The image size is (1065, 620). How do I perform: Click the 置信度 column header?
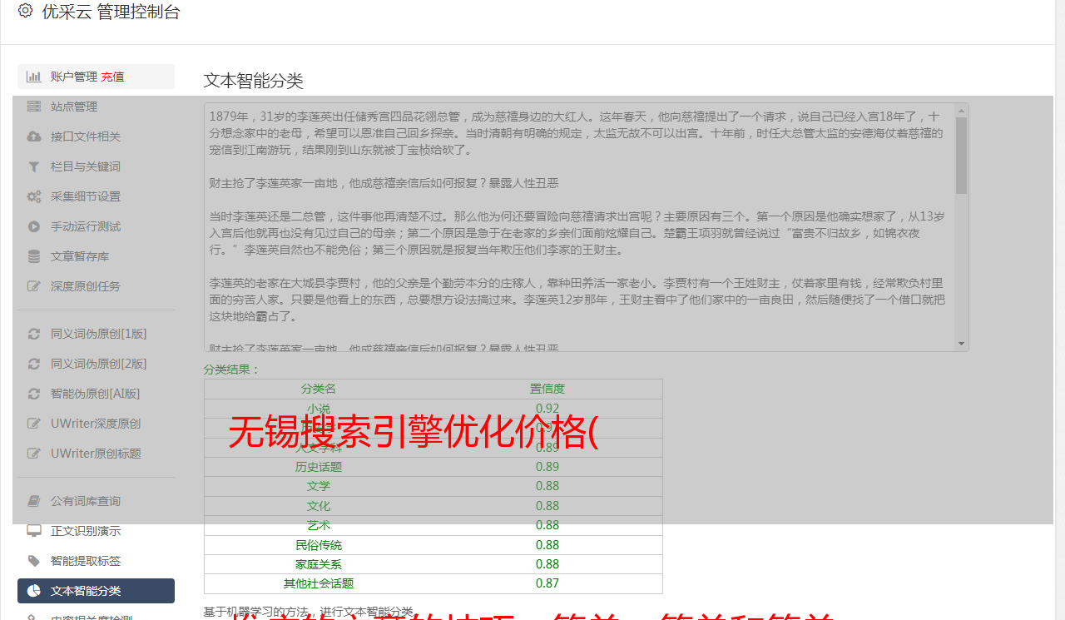547,389
